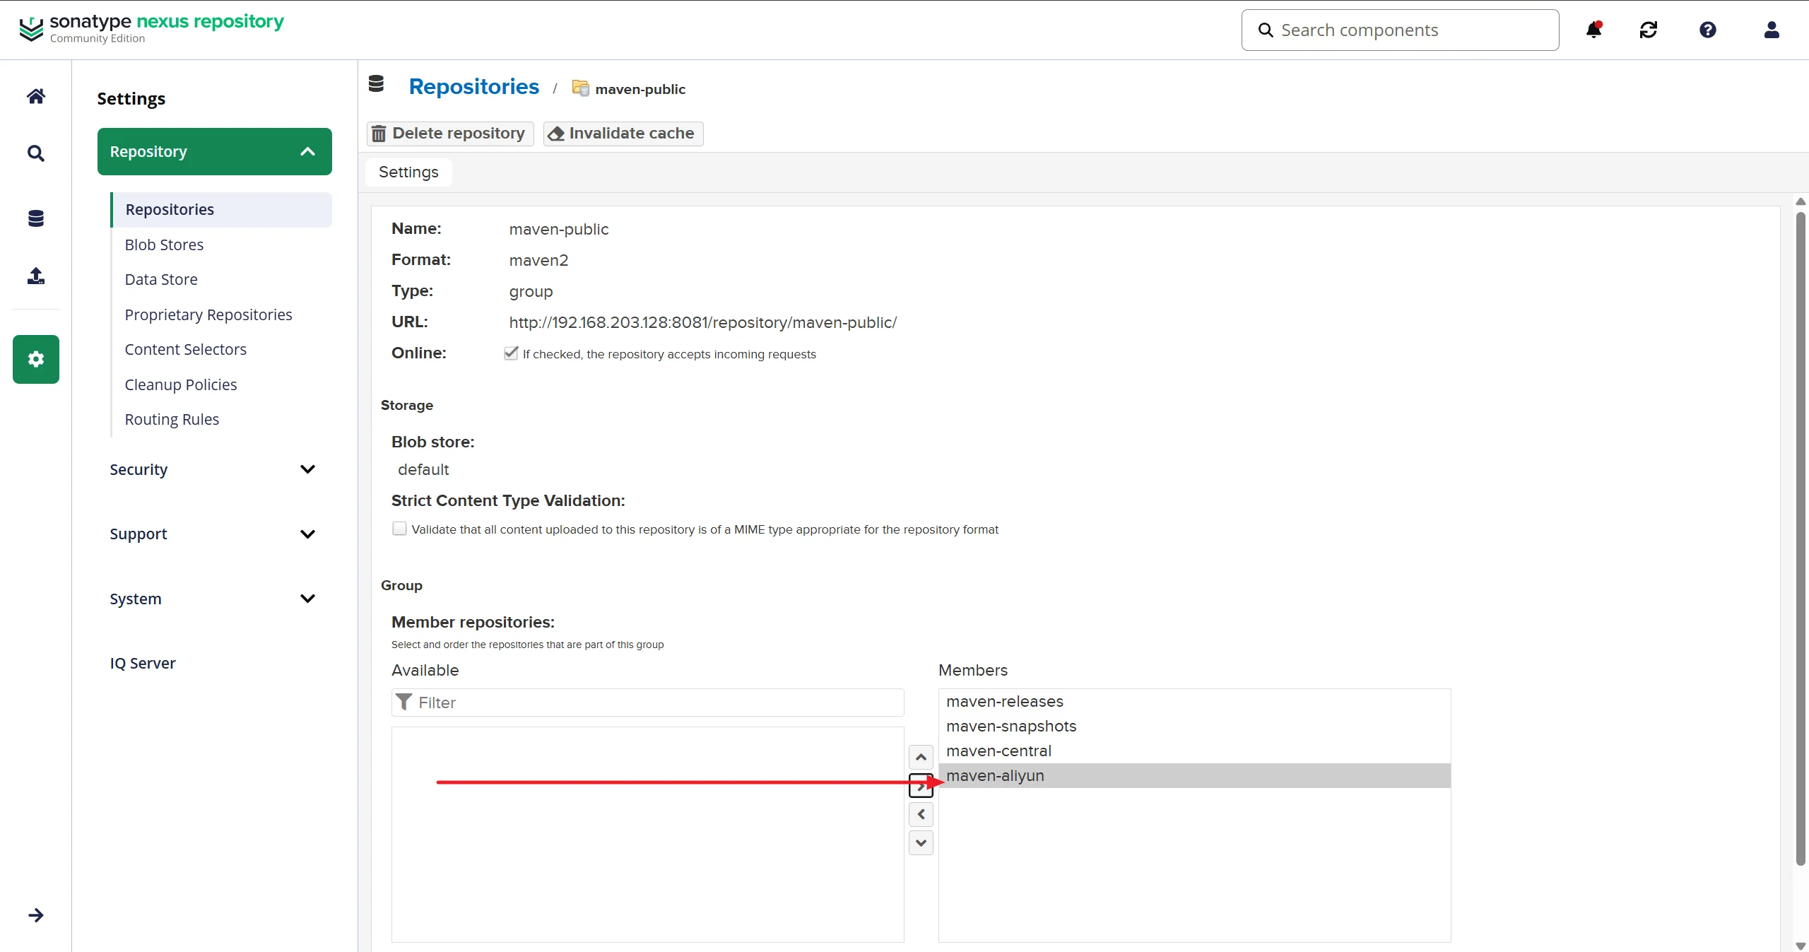Click the Sonatype Nexus Repository logo
Screen dimensions: 1809x952
click(151, 28)
